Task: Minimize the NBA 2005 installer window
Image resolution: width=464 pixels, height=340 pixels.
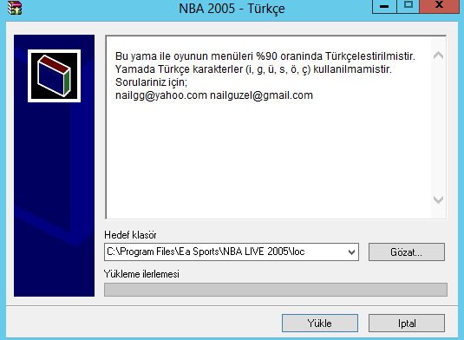Action: click(384, 7)
